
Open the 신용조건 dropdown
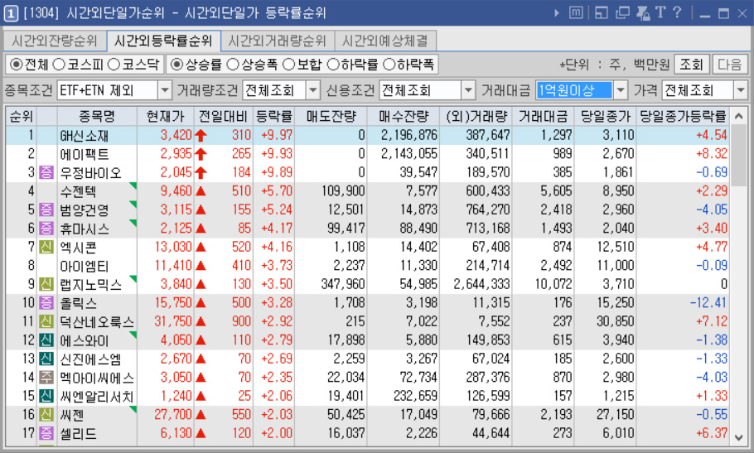(468, 89)
